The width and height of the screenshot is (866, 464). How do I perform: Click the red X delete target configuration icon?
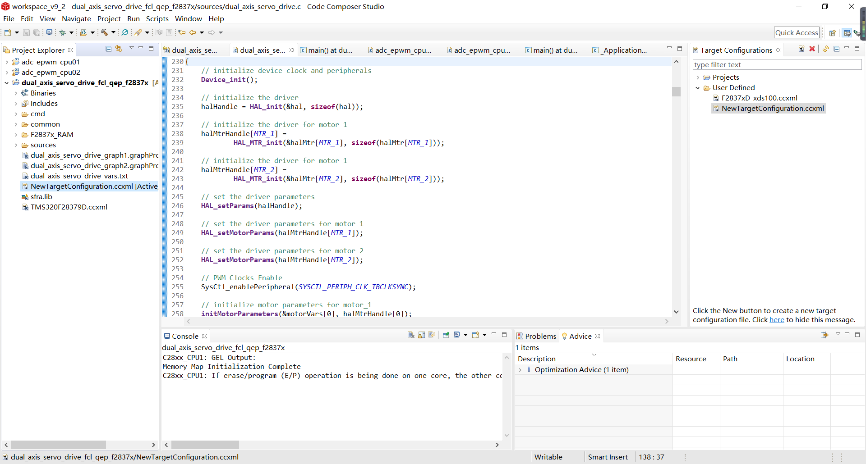[x=812, y=49]
